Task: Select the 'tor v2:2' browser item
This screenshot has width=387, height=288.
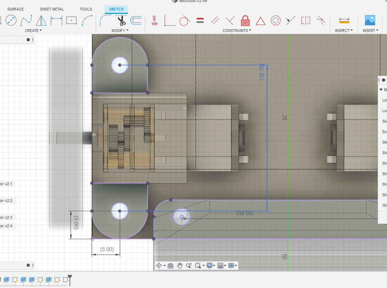Action: click(6, 201)
